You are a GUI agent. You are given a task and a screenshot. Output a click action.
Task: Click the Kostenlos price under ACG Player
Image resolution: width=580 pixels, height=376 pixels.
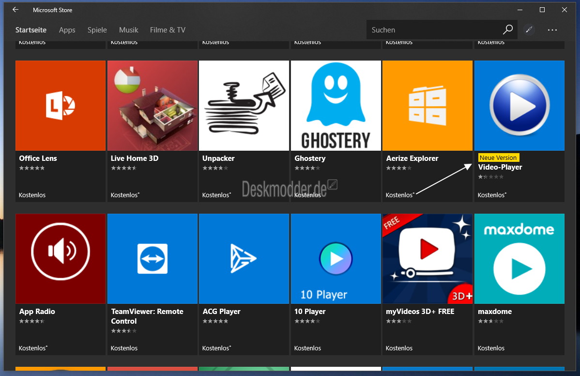[x=217, y=348]
